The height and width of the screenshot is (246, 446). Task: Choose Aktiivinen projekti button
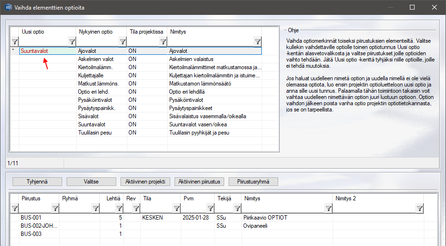point(145,182)
